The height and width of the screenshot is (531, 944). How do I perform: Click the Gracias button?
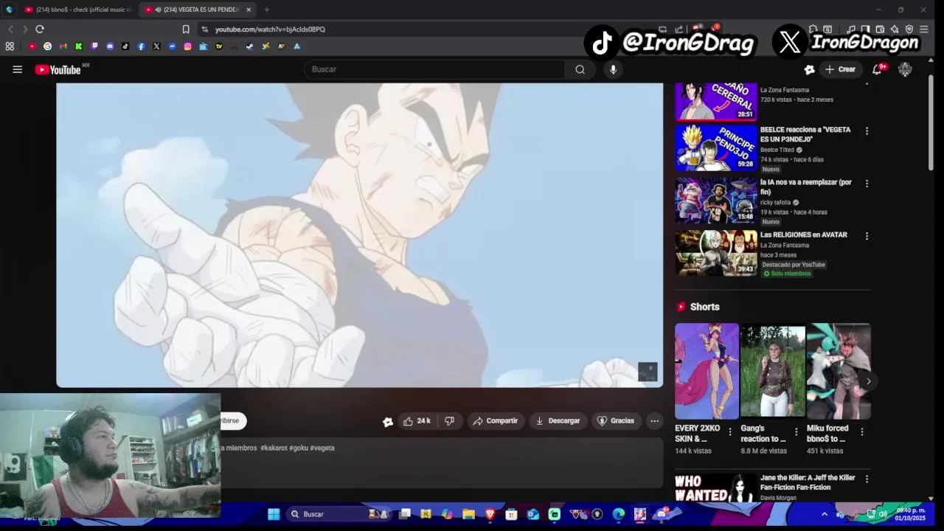pos(616,421)
